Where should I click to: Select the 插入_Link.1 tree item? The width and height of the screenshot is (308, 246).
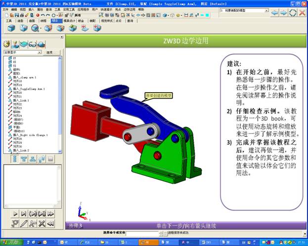point(19,101)
